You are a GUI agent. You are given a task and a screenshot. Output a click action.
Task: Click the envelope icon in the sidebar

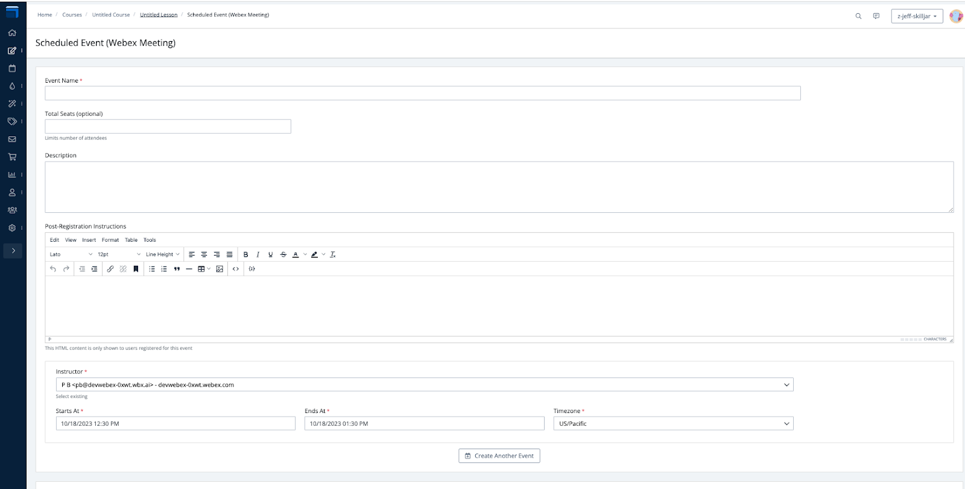(12, 139)
